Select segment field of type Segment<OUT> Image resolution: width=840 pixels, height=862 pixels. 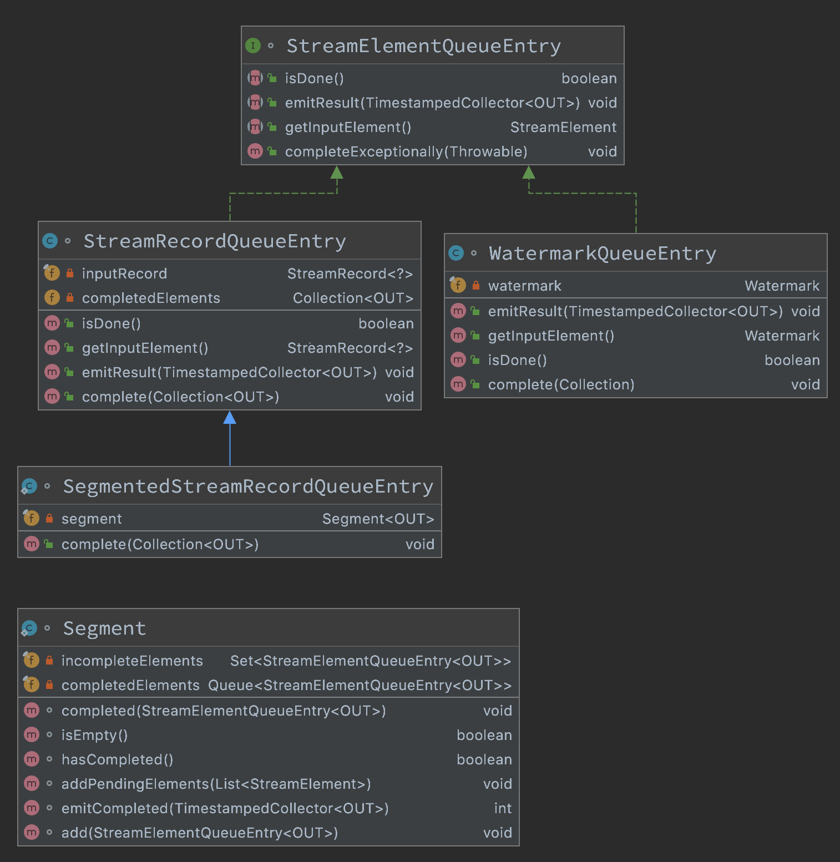click(x=230, y=519)
